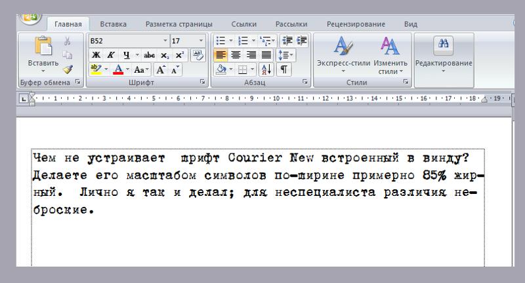This screenshot has height=283, width=525.
Task: Open the Шрифт dialog launcher
Action: tap(202, 82)
